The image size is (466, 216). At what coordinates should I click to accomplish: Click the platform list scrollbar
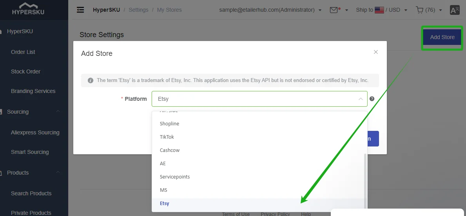pos(366,182)
